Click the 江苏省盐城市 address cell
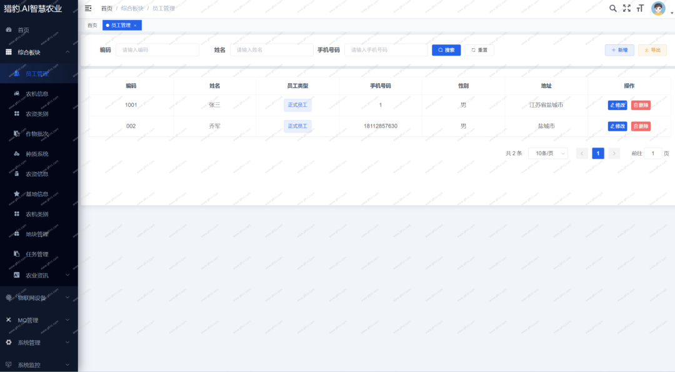 [546, 105]
